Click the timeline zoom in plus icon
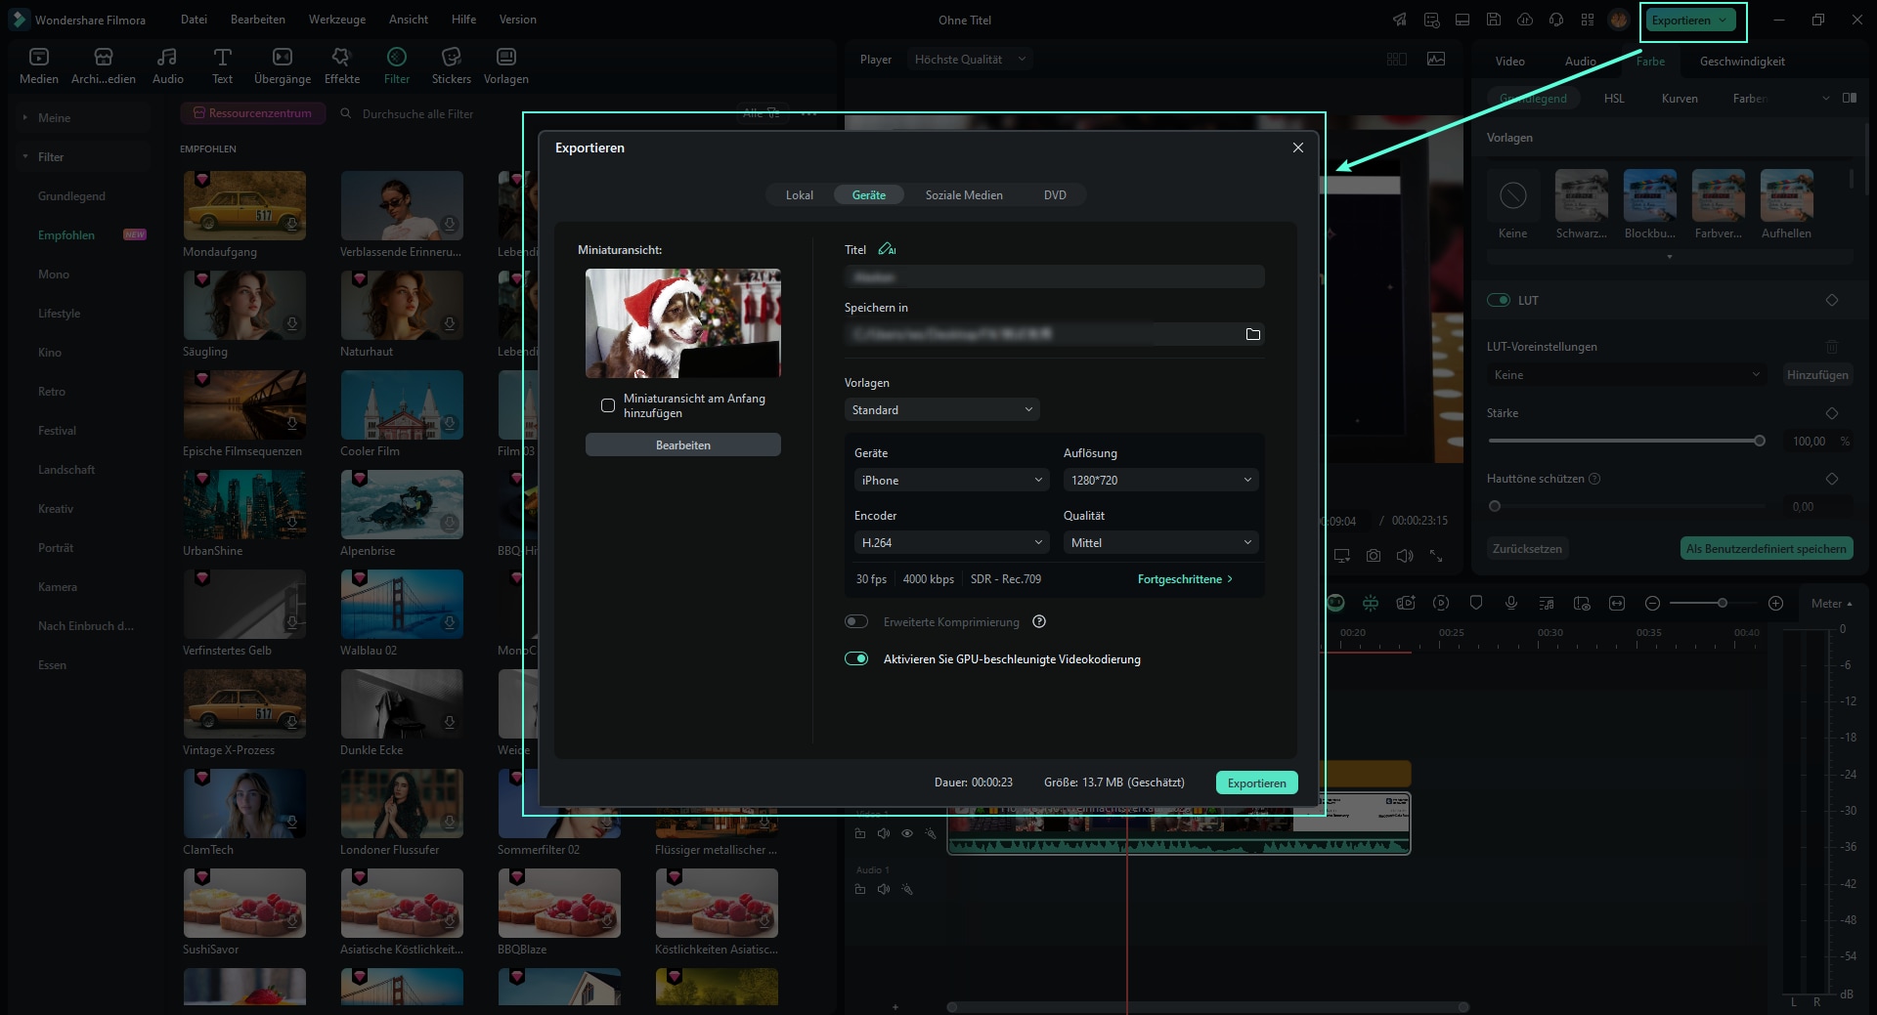 (x=1775, y=603)
